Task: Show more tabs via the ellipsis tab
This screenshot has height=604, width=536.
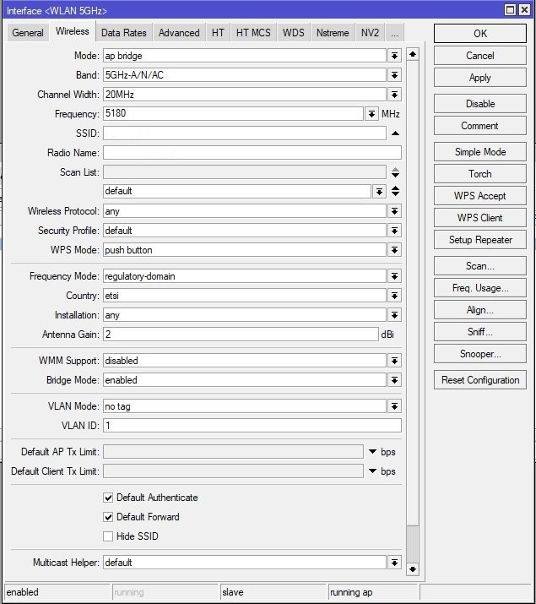Action: point(394,33)
